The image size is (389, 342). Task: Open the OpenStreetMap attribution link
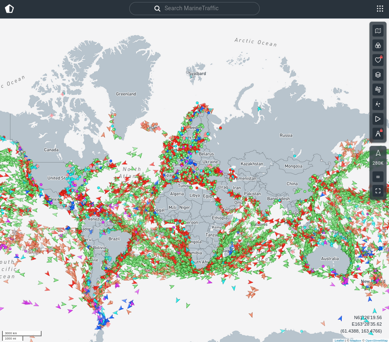point(376,340)
